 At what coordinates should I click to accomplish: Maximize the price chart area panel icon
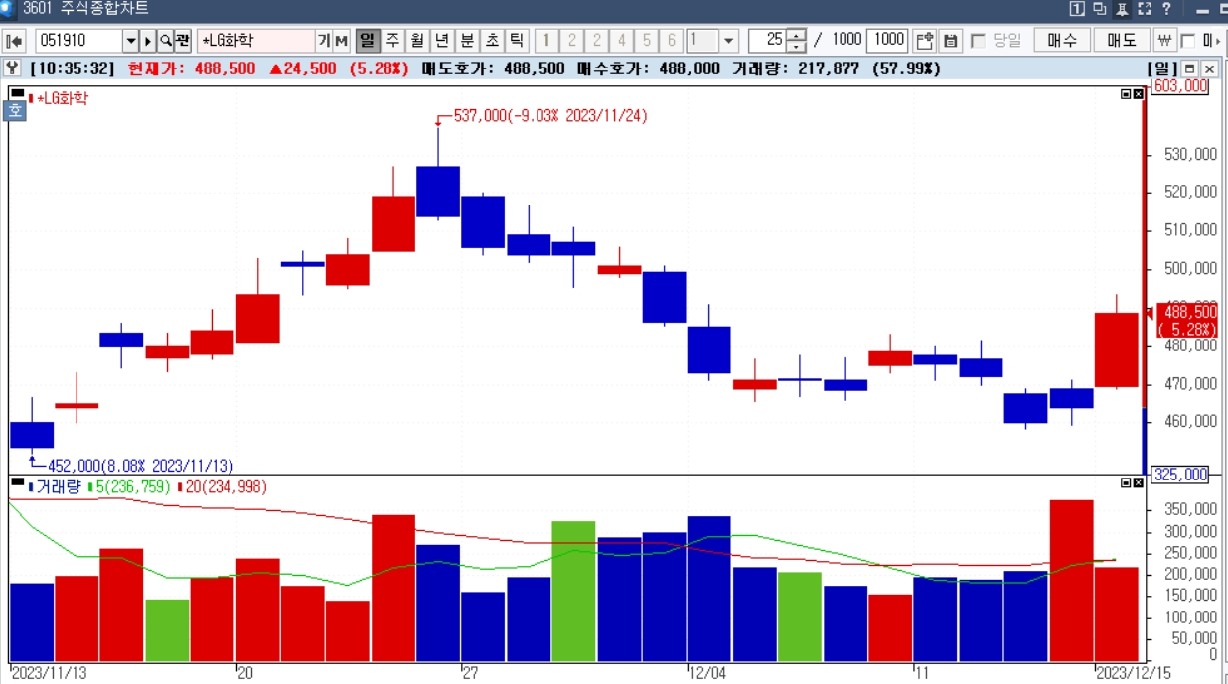(1126, 94)
